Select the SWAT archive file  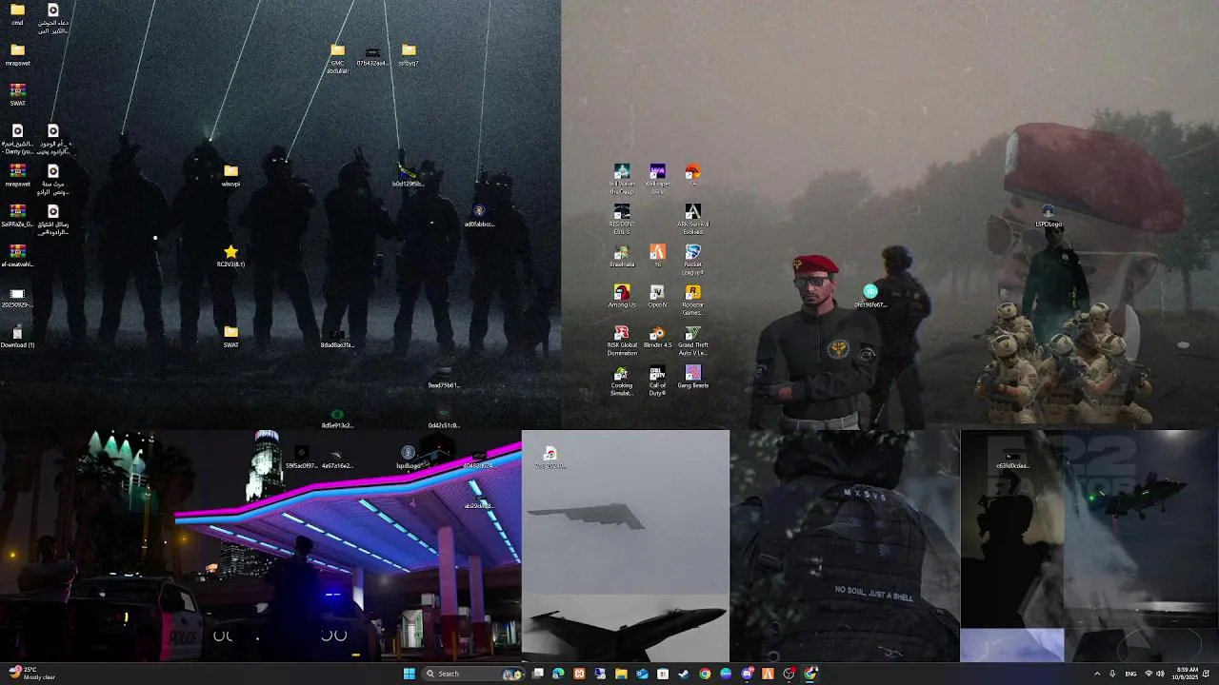[17, 95]
